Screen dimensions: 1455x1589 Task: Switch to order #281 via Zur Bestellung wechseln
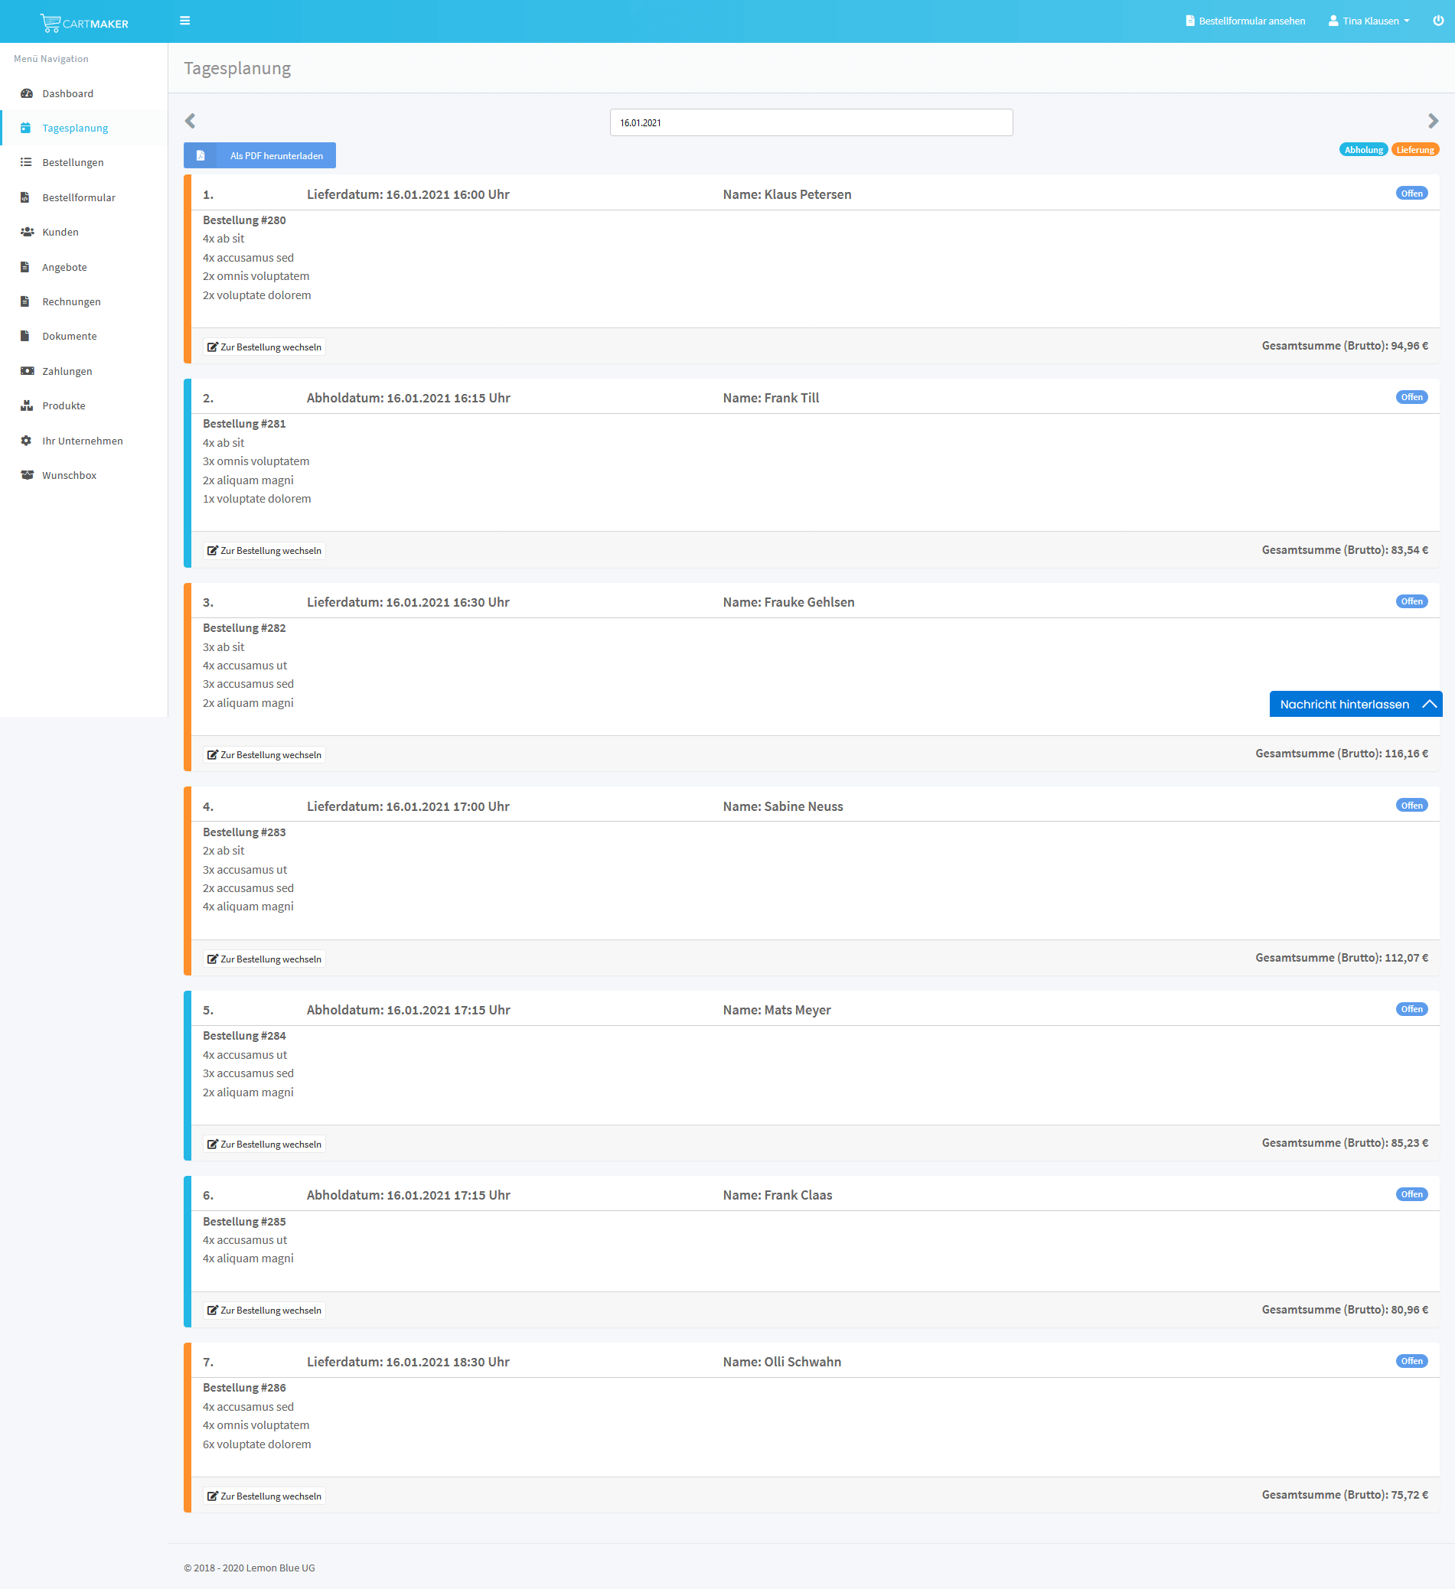pos(264,551)
